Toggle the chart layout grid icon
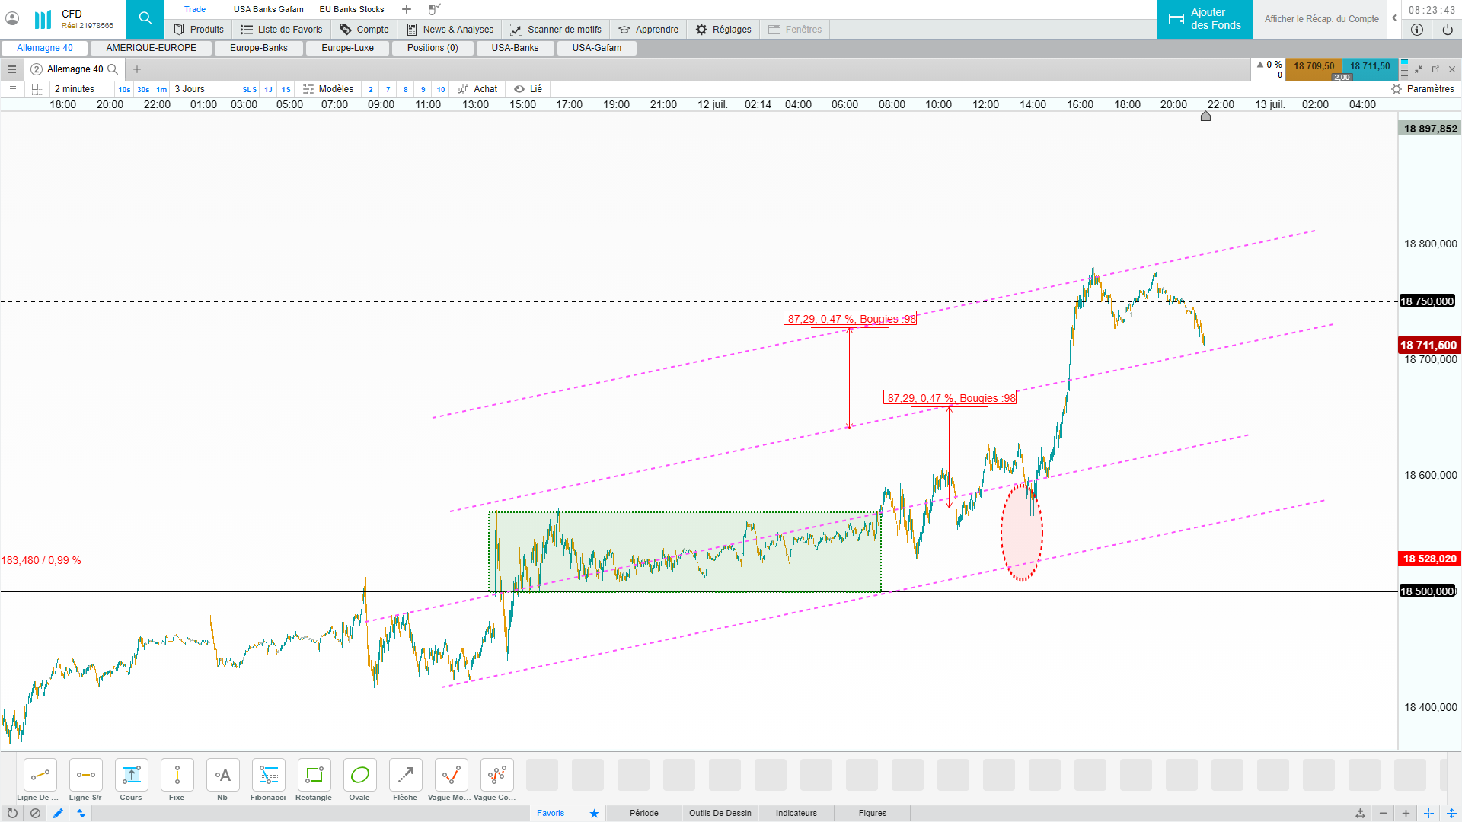This screenshot has height=822, width=1462. (x=37, y=89)
